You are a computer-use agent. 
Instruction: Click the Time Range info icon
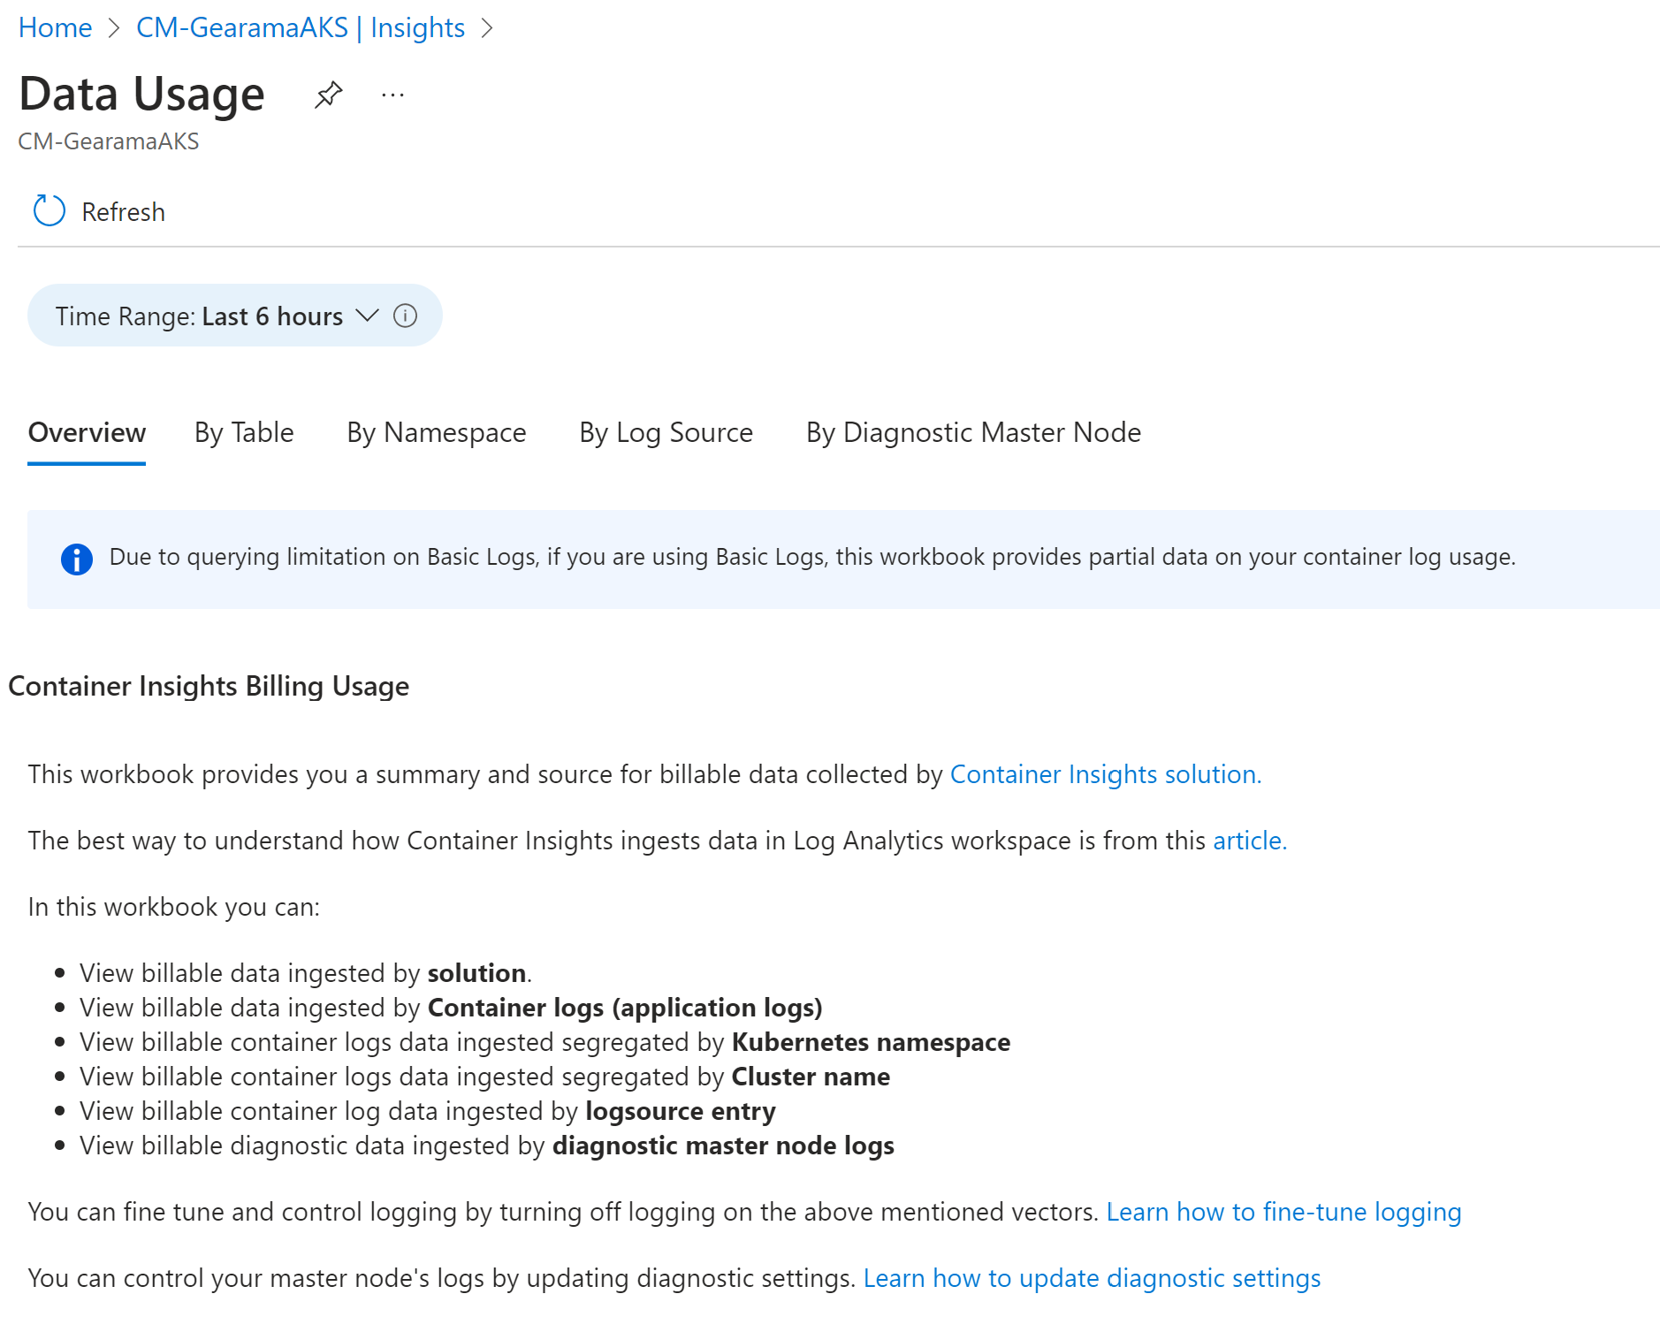(405, 316)
